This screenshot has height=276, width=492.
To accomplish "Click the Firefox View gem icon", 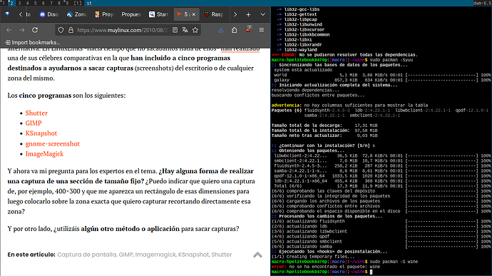I will 7,14.
